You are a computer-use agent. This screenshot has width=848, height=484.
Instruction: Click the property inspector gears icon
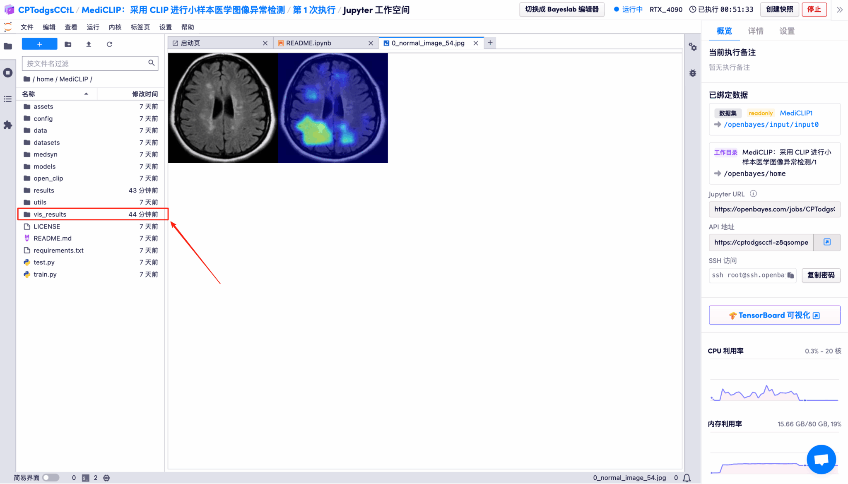pyautogui.click(x=693, y=47)
